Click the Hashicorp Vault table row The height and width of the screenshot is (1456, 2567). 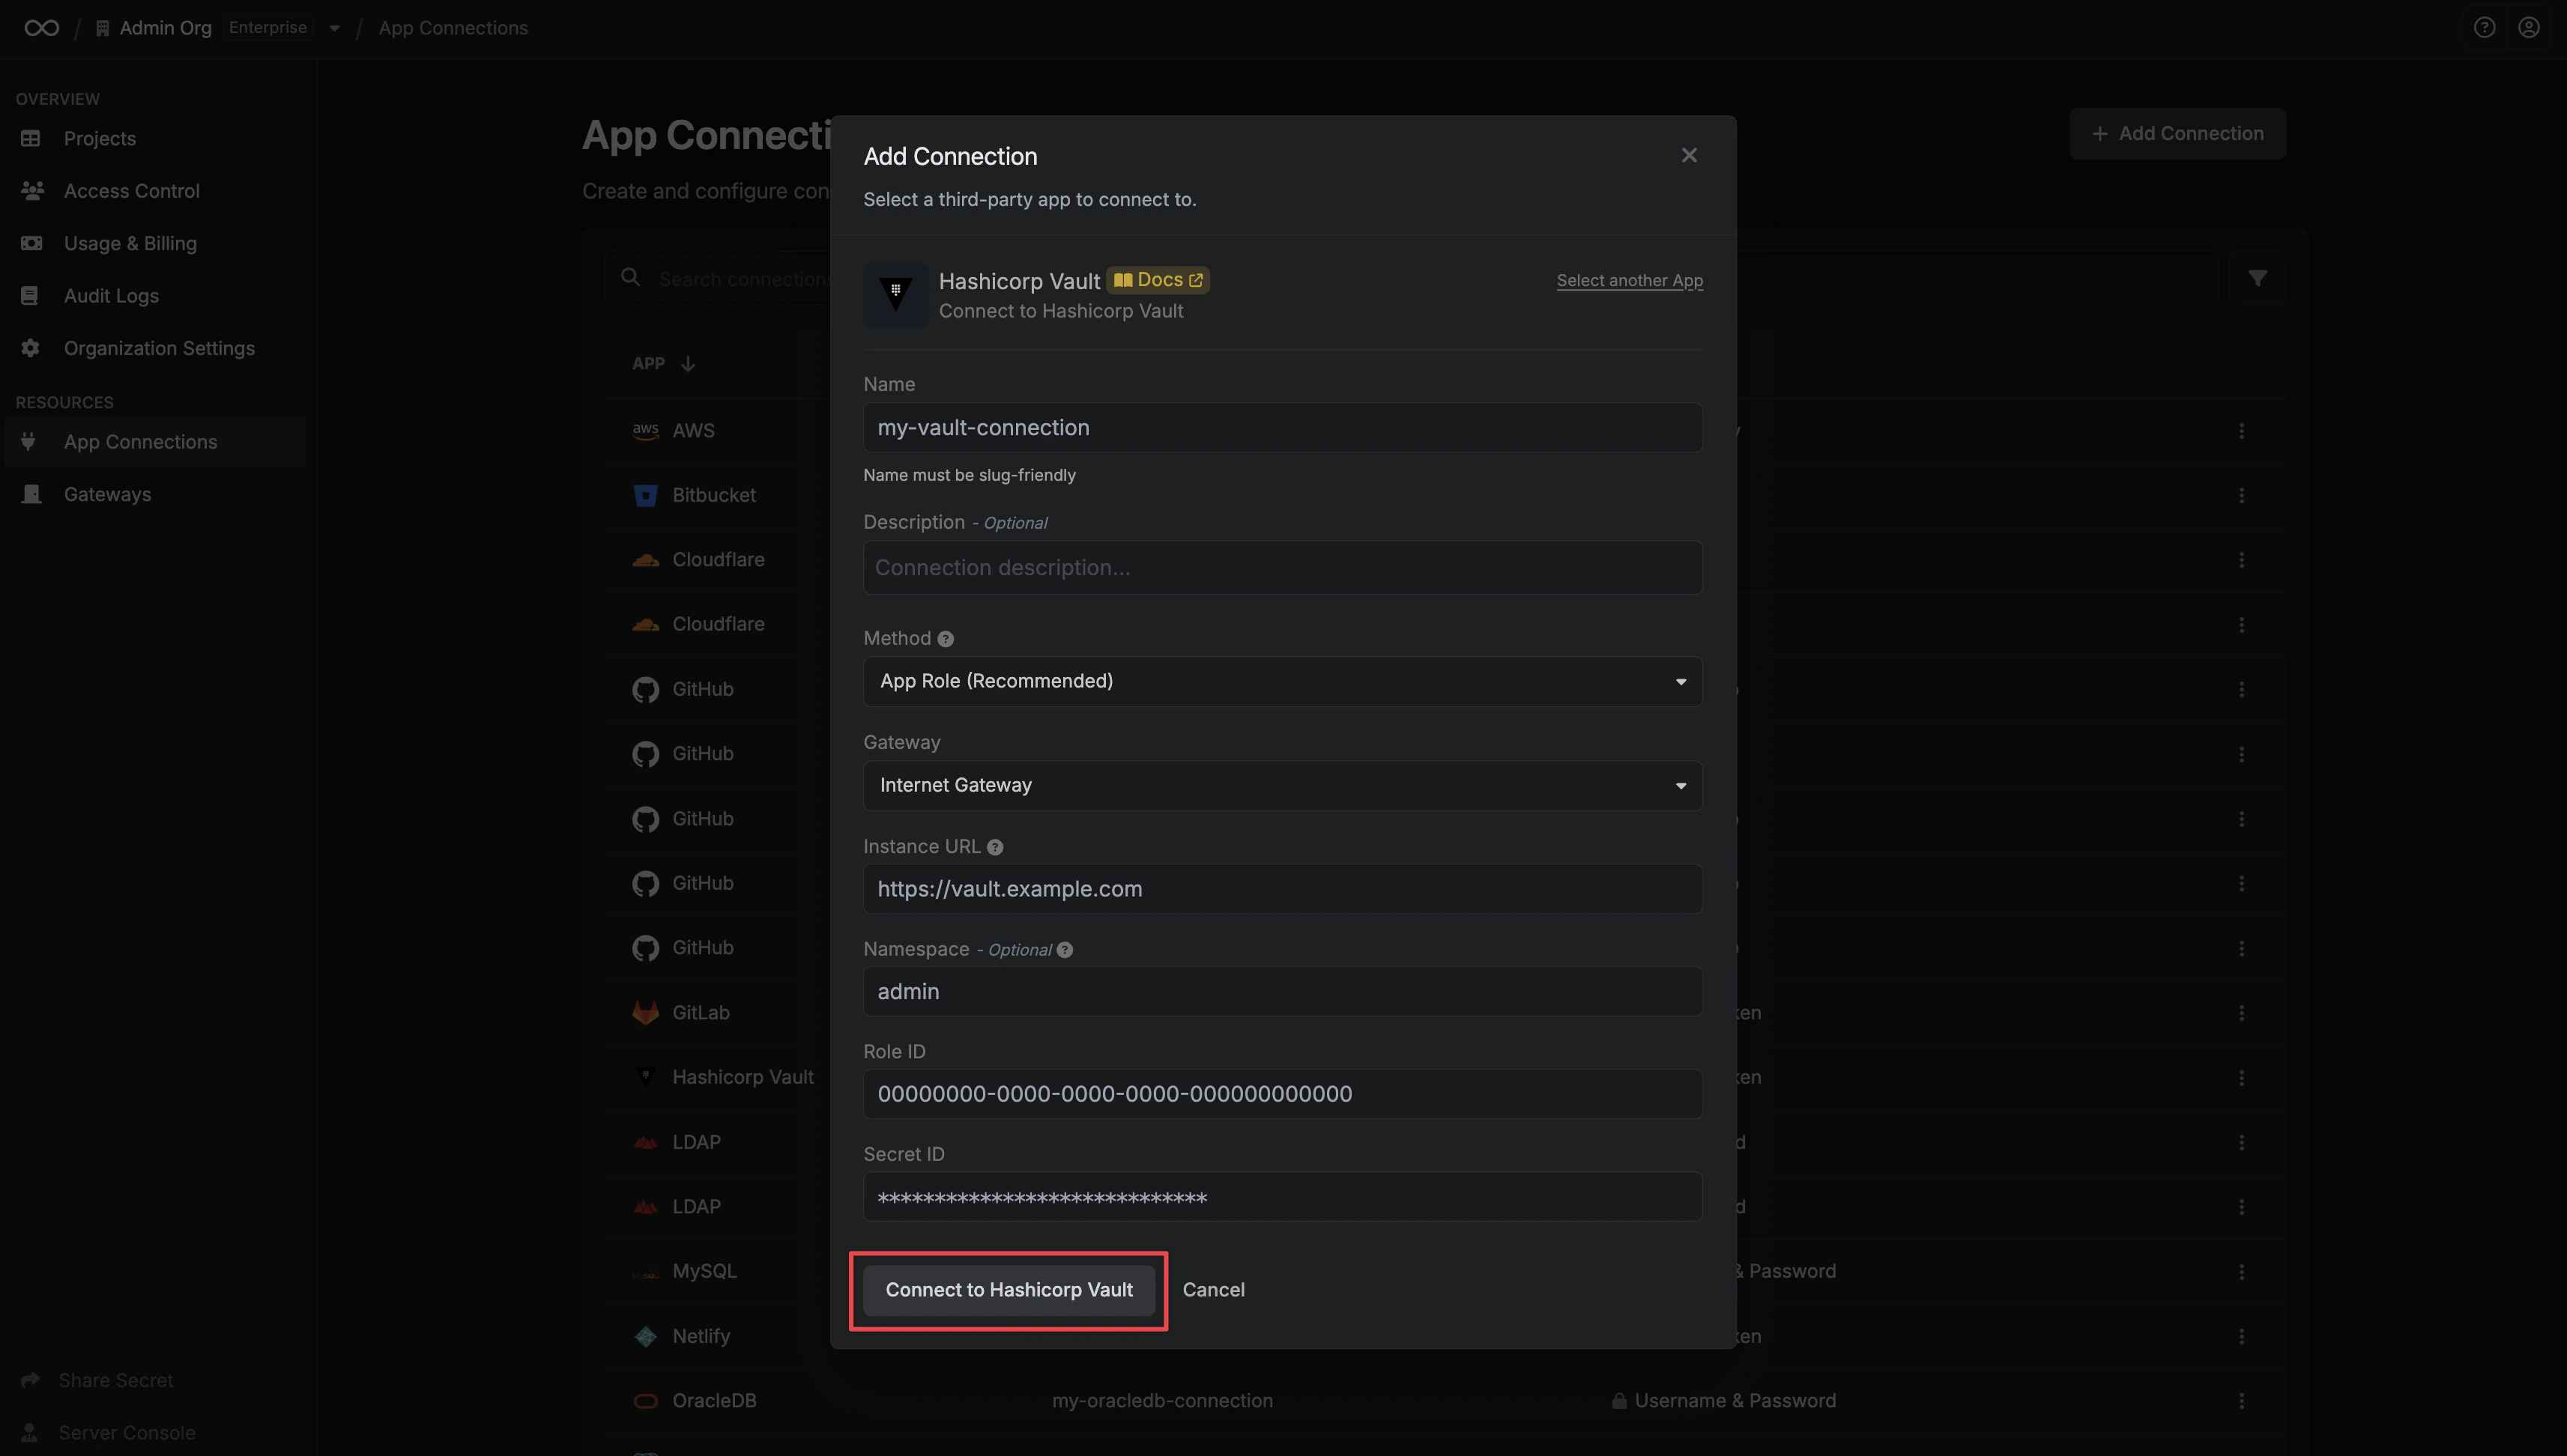pos(1445,1077)
